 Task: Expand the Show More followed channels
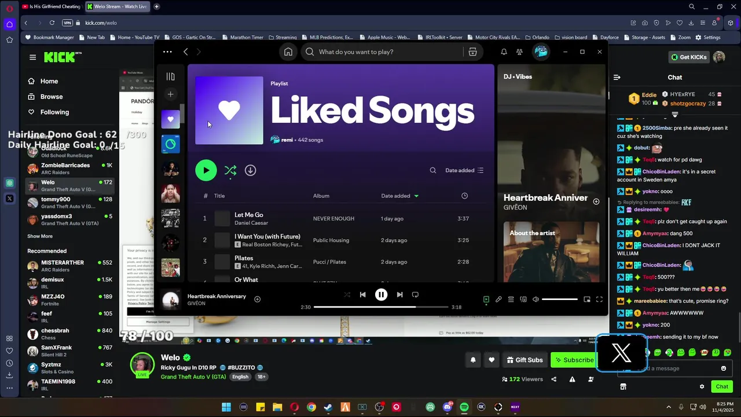[x=40, y=236]
